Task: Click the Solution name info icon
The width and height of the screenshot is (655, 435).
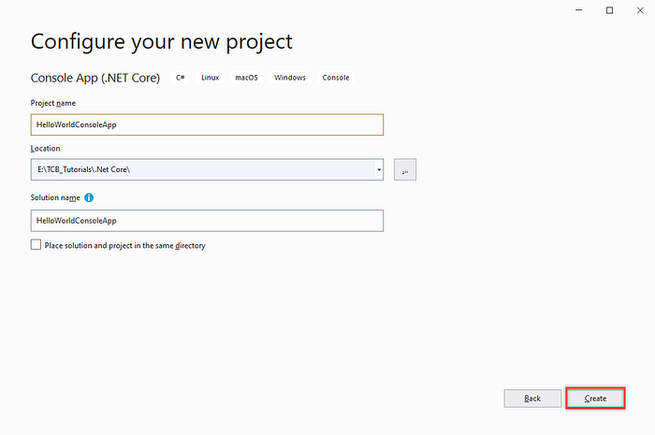Action: pyautogui.click(x=89, y=197)
